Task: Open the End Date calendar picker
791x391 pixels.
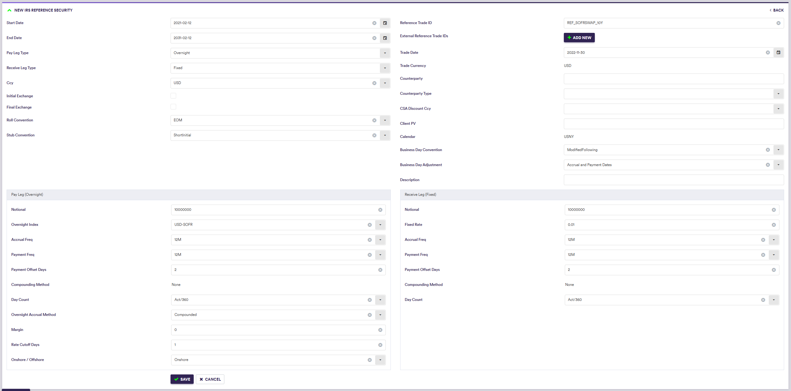Action: (385, 38)
